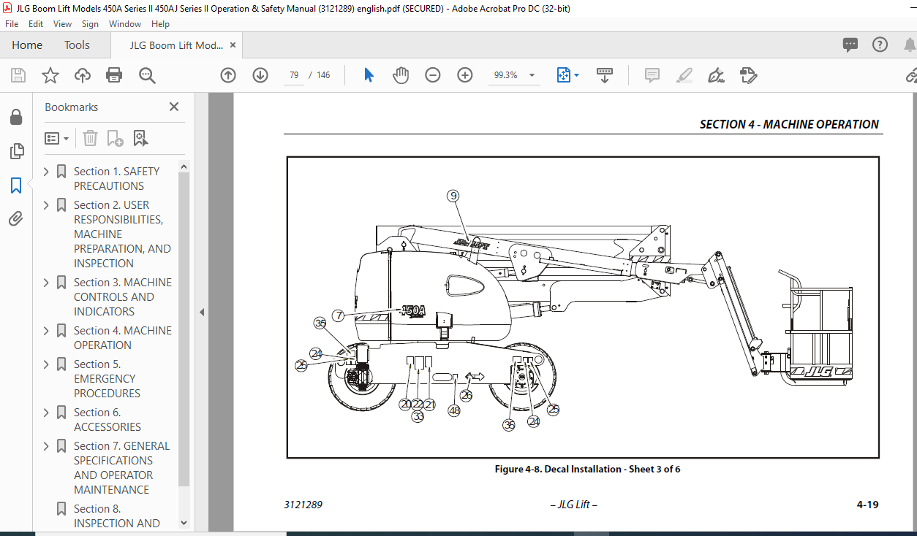Select the highlight text tool
917x536 pixels.
[x=684, y=75]
